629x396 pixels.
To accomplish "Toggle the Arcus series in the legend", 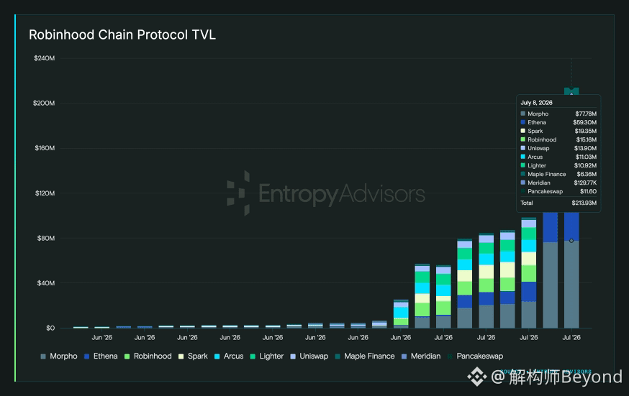I will 229,356.
